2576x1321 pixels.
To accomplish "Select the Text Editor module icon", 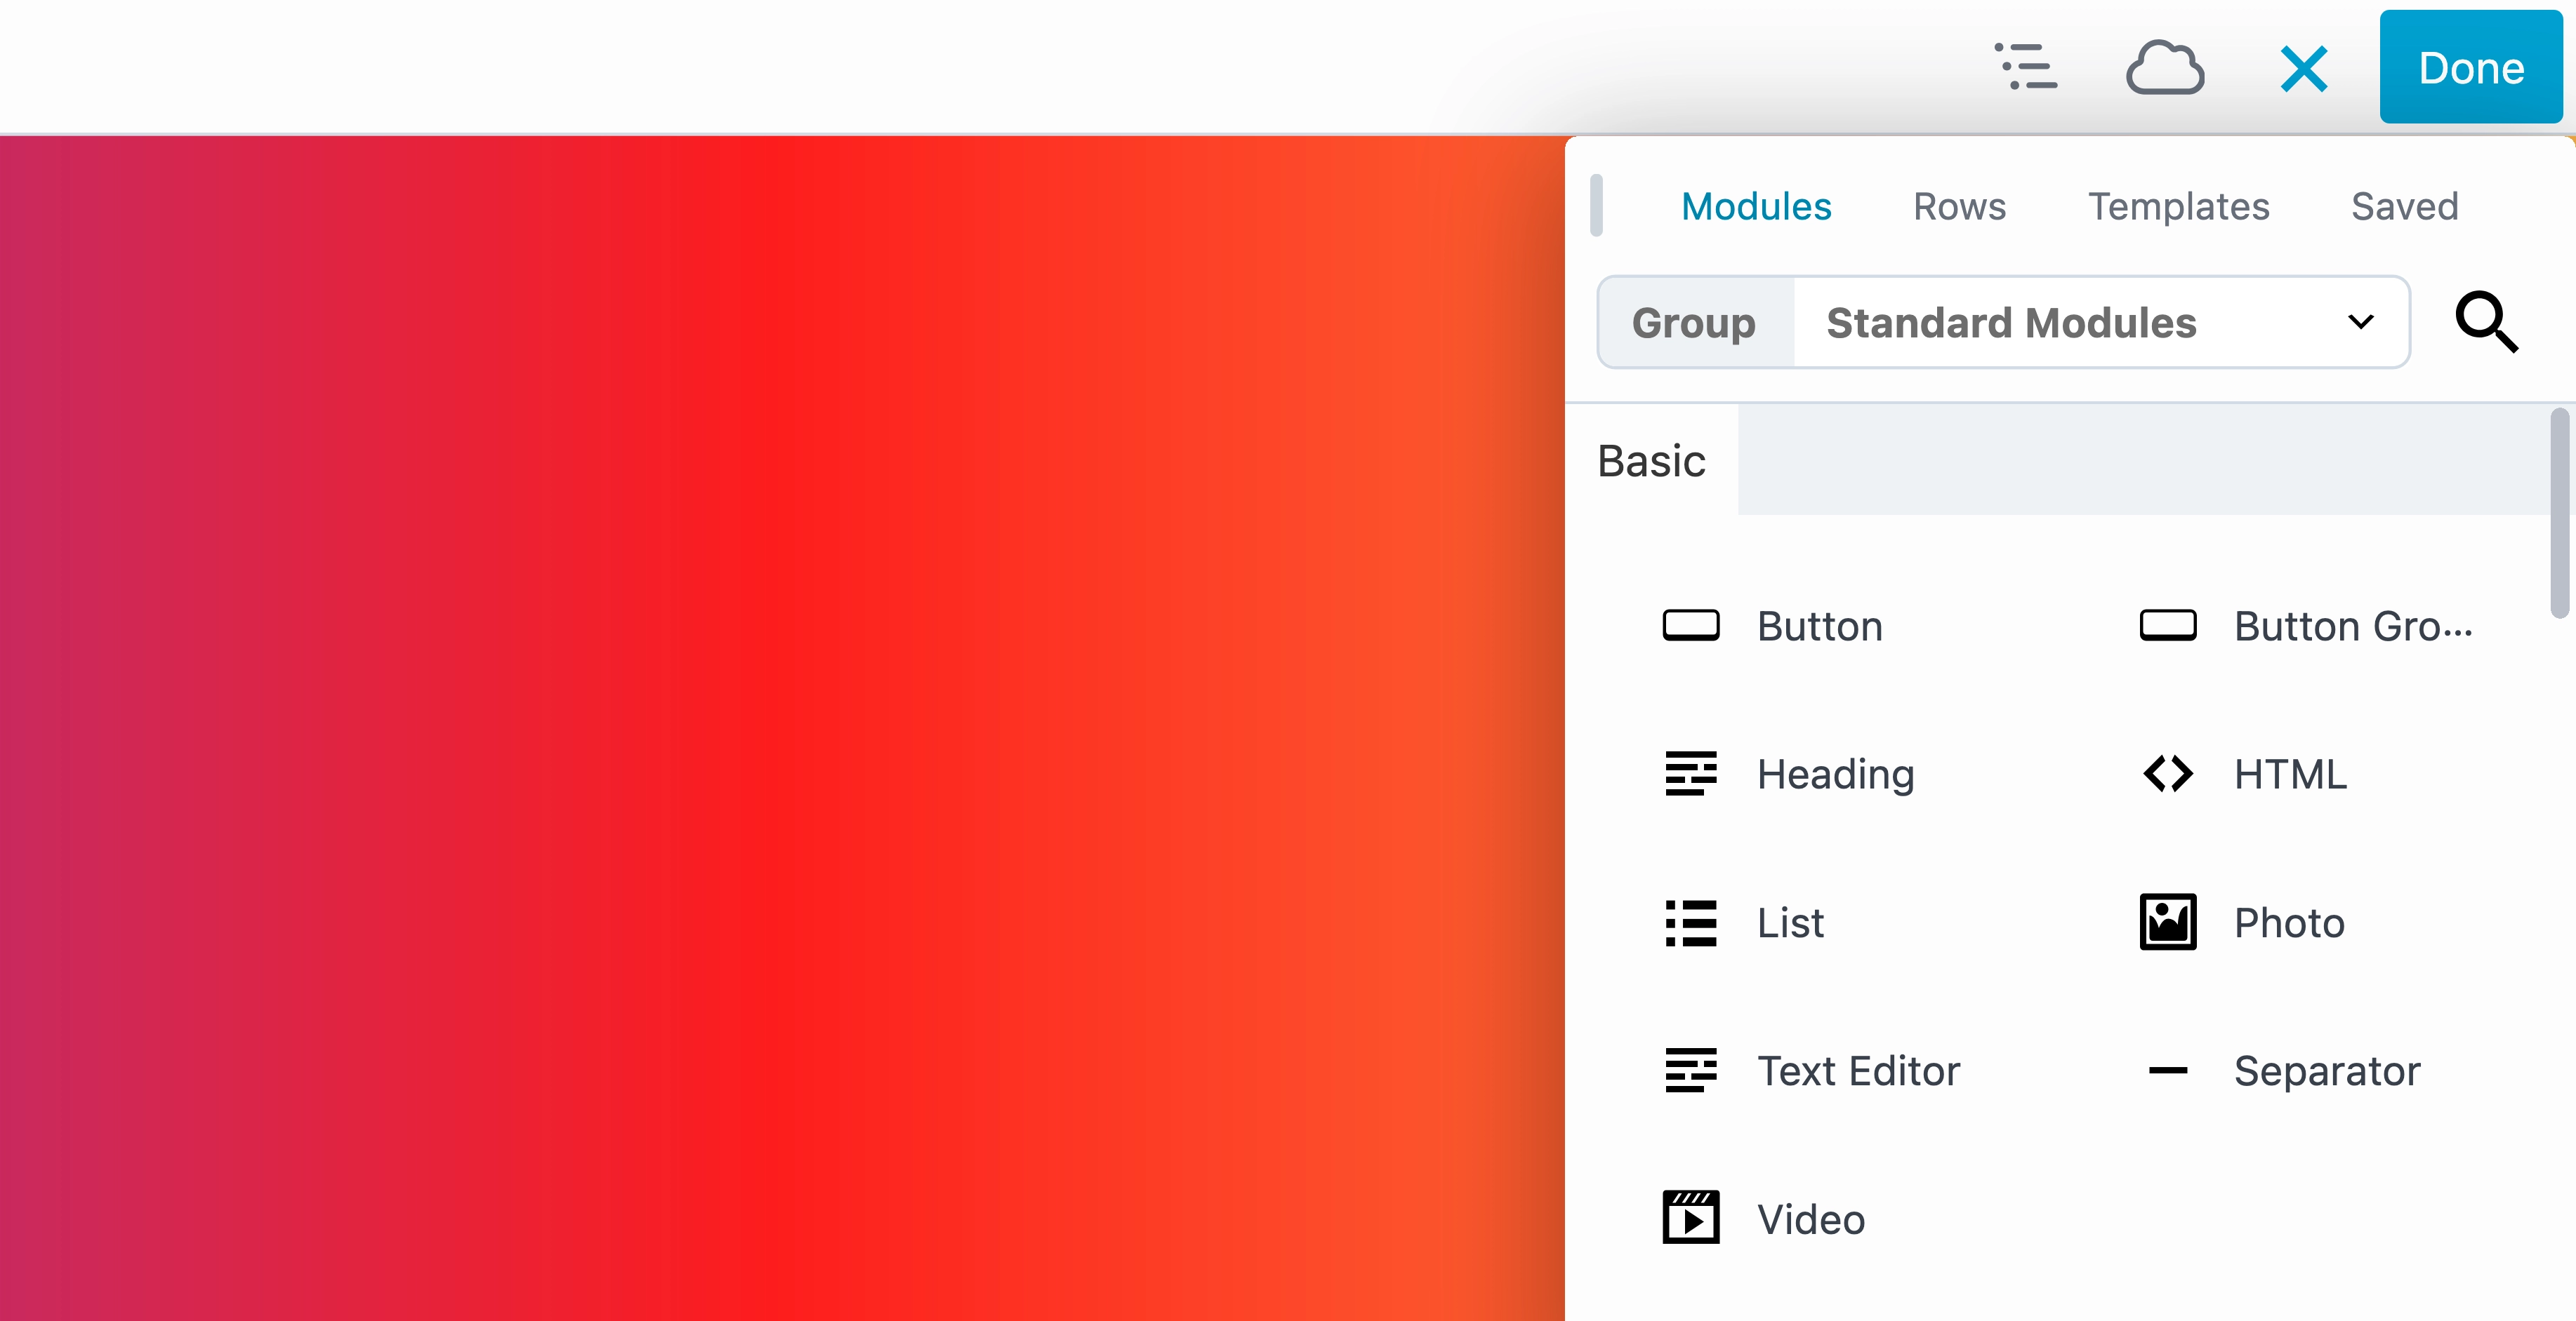I will [x=1691, y=1070].
